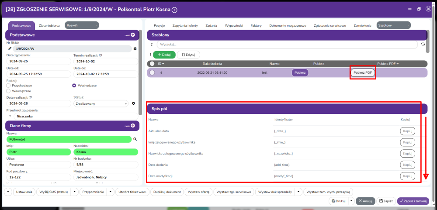Click the plus icon next to window title
Image resolution: width=437 pixels, height=210 pixels.
[175, 10]
